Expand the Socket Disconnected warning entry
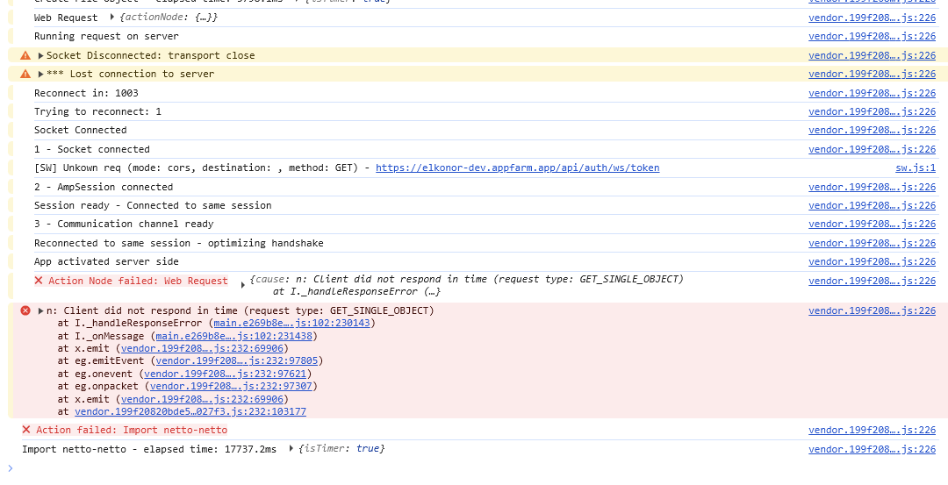This screenshot has height=485, width=948. (x=41, y=55)
